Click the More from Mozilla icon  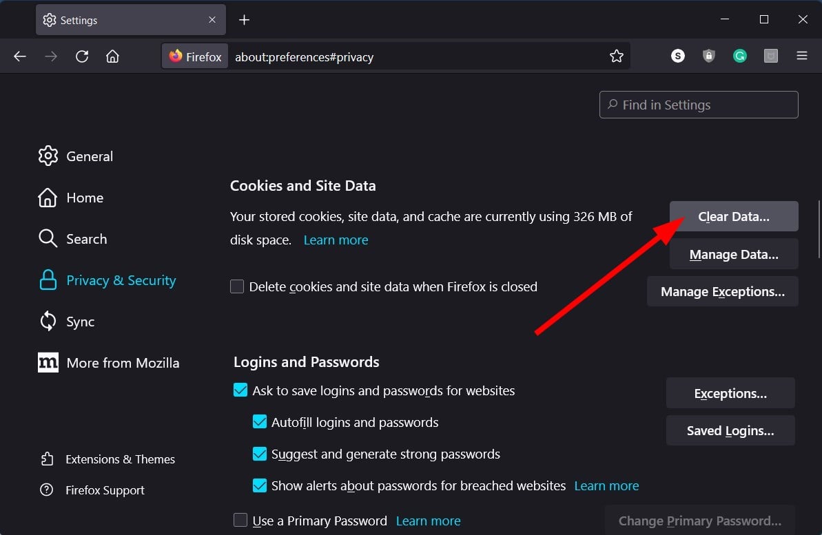(x=48, y=362)
